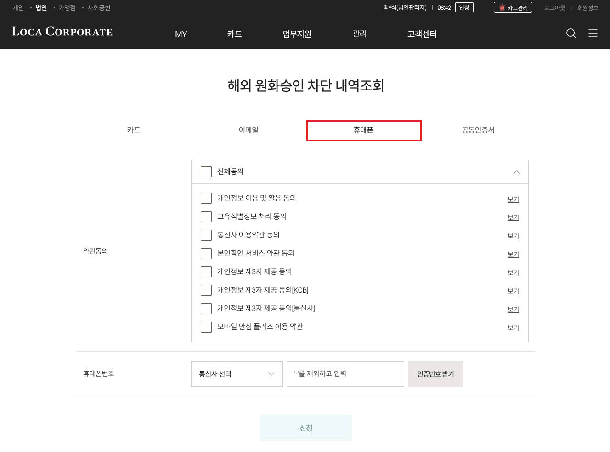This screenshot has width=610, height=452.
Task: Check 개인정보 이용 및 활용 동의
Action: 206,198
